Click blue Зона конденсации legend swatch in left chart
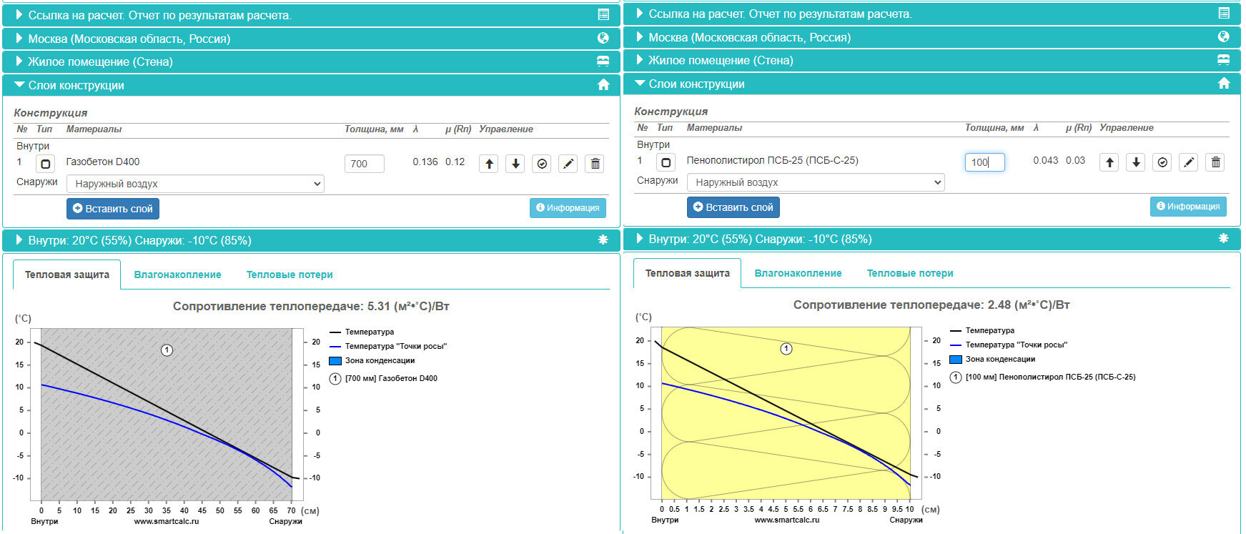Image resolution: width=1246 pixels, height=534 pixels. point(335,361)
